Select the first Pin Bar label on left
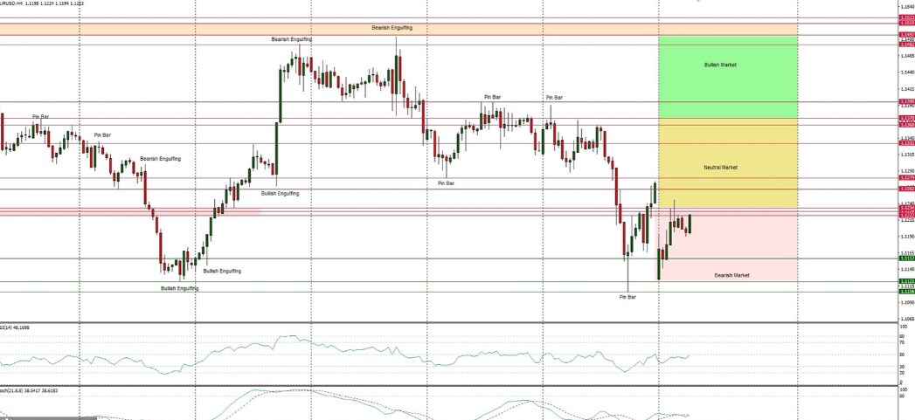This screenshot has width=915, height=420. (x=41, y=116)
